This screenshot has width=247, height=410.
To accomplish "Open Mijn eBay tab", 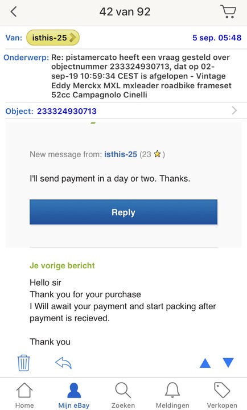I will coord(74,395).
